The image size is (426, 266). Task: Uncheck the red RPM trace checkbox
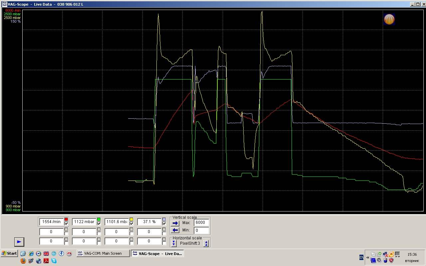coord(66,224)
